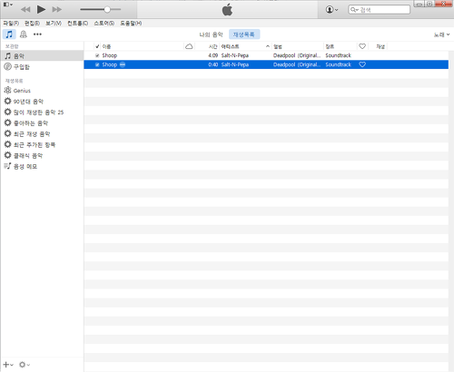Toggle the artist column sort arrow
This screenshot has height=372, width=454.
(x=268, y=46)
